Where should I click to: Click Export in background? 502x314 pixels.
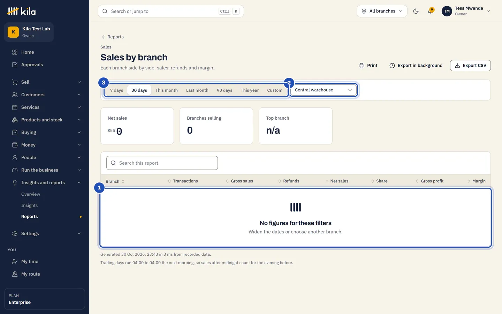pos(416,66)
